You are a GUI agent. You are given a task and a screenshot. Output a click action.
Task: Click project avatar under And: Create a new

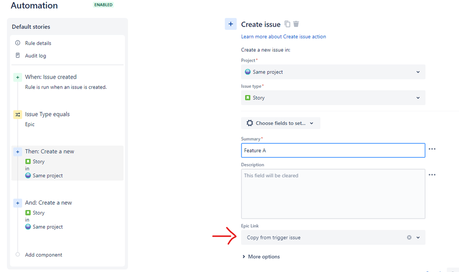(28, 227)
